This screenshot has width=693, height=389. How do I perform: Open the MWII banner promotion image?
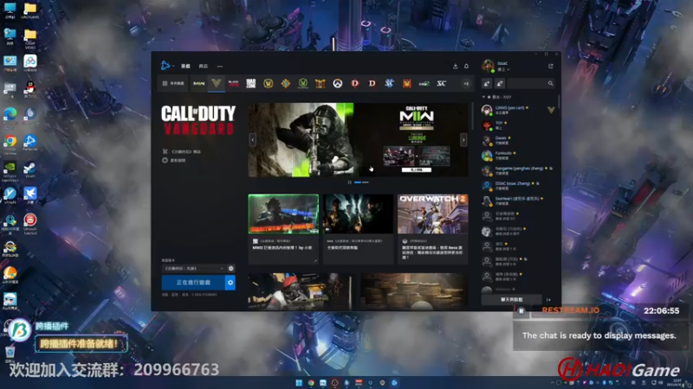click(x=358, y=140)
